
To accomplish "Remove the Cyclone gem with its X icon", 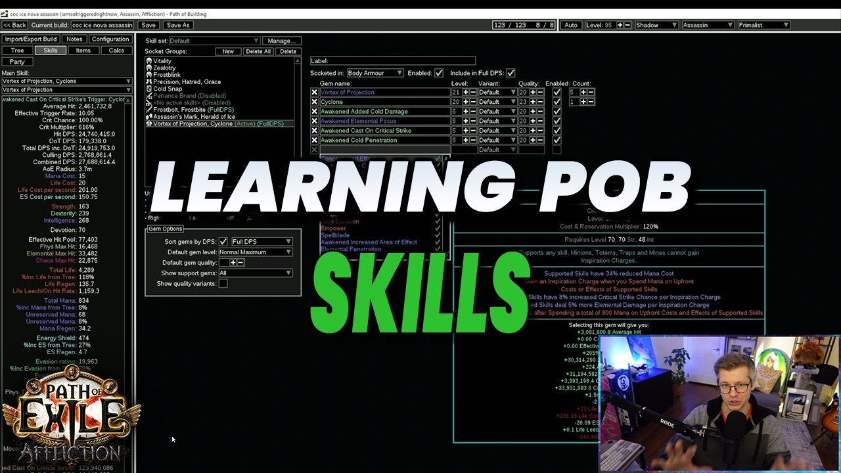I will pyautogui.click(x=314, y=102).
